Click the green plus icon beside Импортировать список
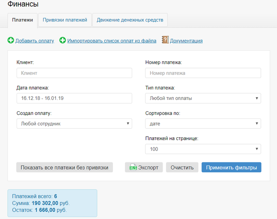 tap(63, 40)
